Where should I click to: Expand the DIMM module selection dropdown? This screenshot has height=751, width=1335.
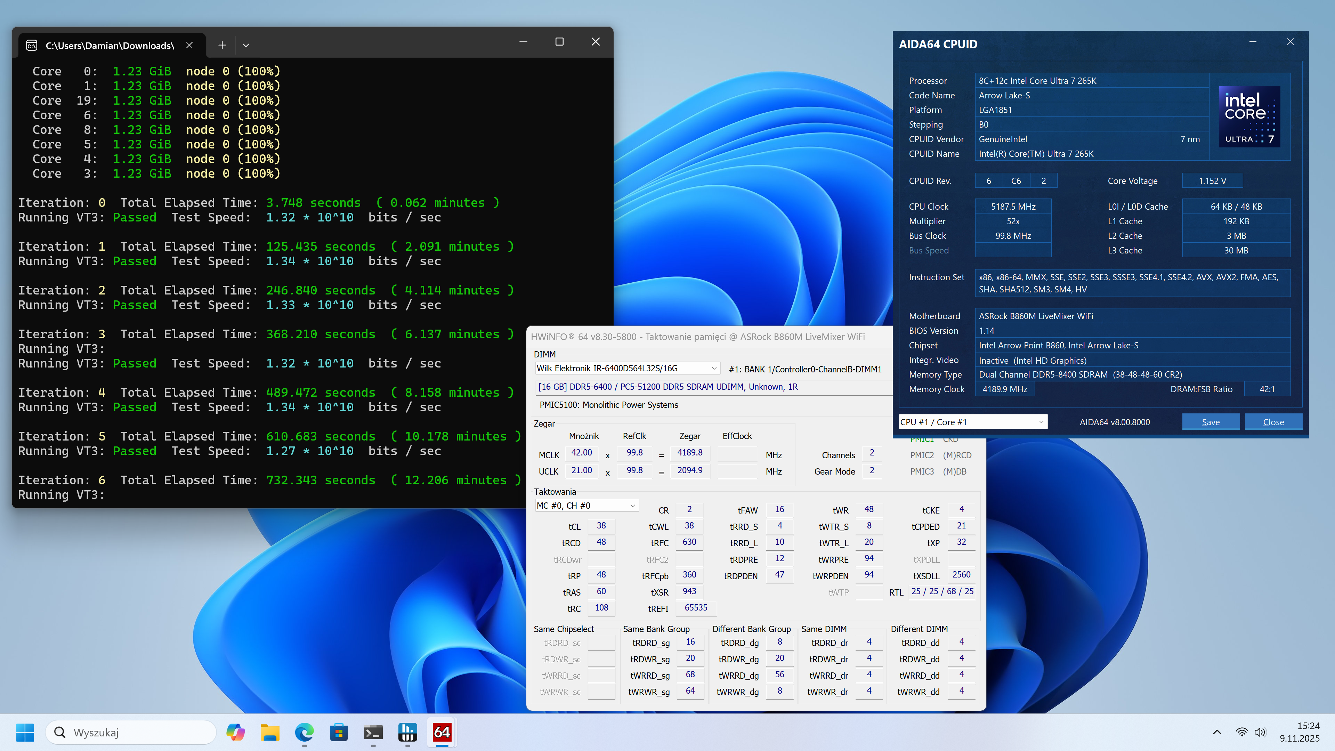pyautogui.click(x=714, y=369)
